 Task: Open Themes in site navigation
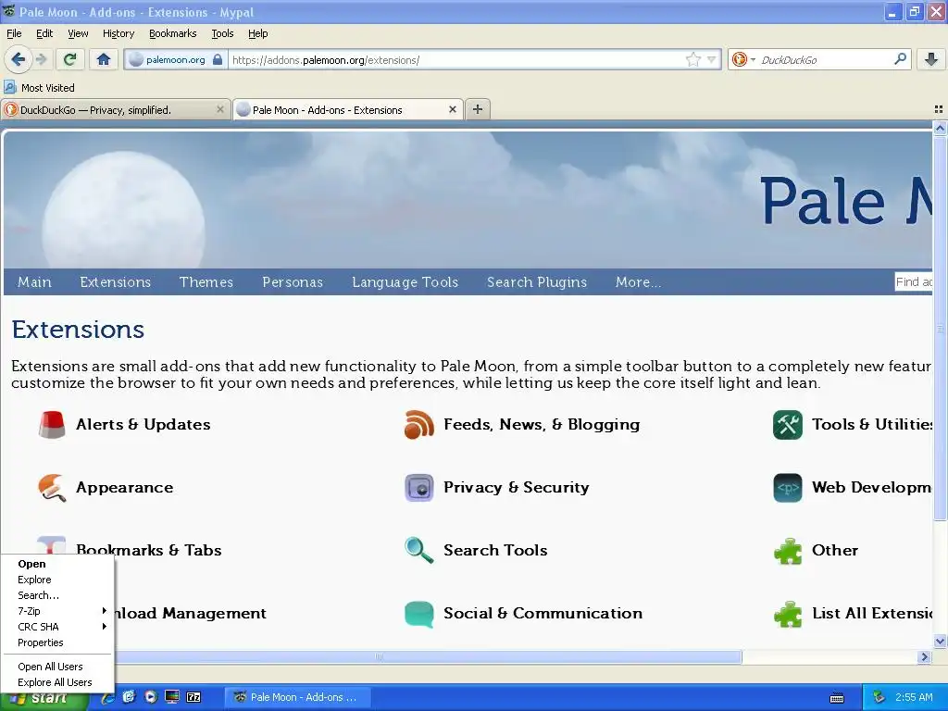[206, 281]
